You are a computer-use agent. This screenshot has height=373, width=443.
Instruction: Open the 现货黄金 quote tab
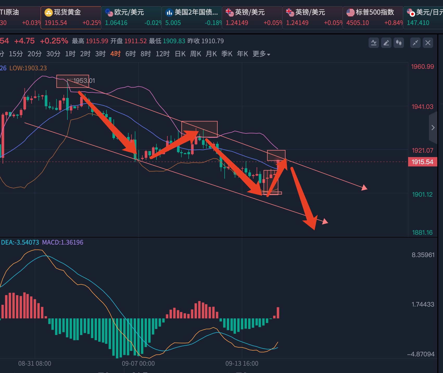[x=71, y=17]
